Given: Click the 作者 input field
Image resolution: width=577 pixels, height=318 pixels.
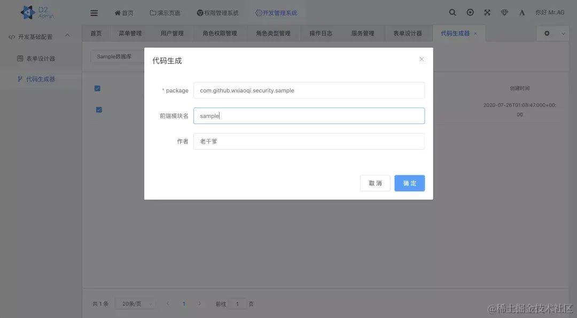Looking at the screenshot, I should click(309, 141).
